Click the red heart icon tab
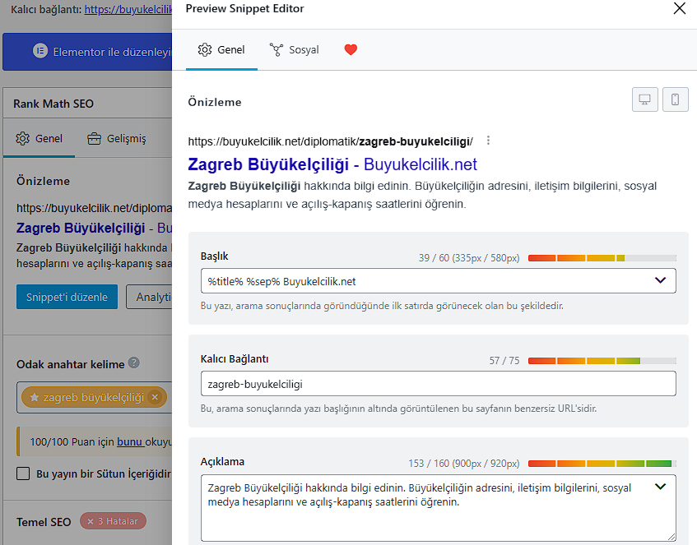Image resolution: width=697 pixels, height=545 pixels. click(x=351, y=50)
